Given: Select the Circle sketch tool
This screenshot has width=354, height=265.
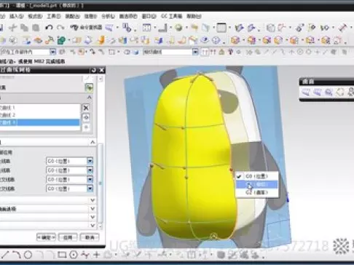Looking at the screenshot, I should 28,255.
